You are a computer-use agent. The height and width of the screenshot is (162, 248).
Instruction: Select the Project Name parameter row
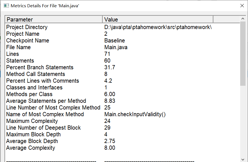coord(23,34)
